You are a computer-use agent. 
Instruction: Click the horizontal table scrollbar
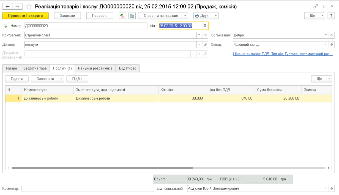pyautogui.click(x=102, y=168)
